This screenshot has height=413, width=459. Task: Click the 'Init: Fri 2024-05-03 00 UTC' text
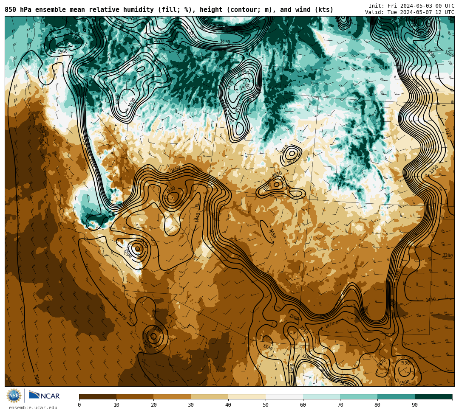pos(411,6)
